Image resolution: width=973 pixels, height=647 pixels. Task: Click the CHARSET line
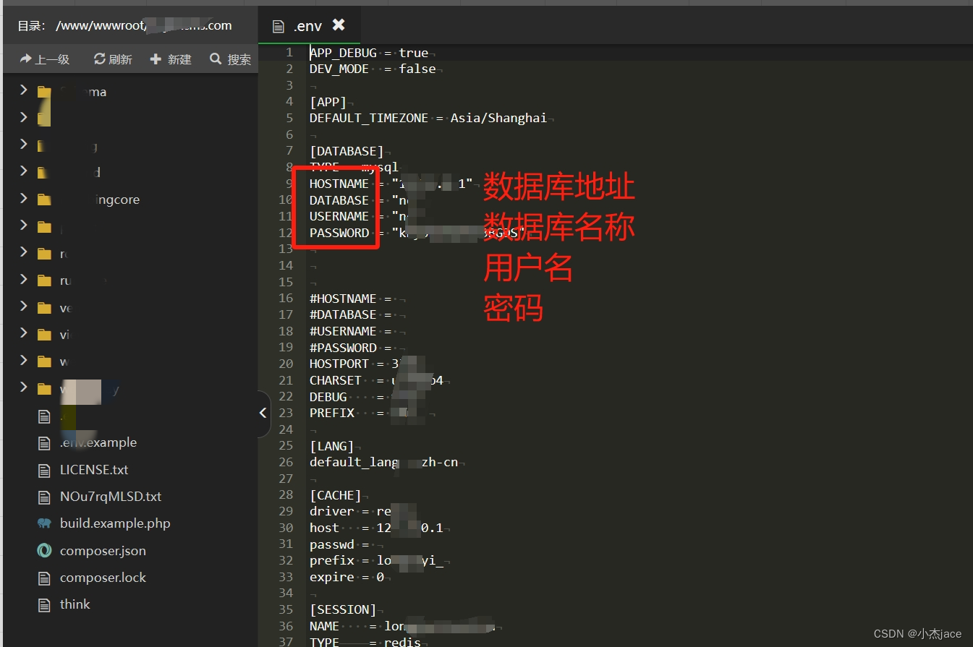coord(376,380)
